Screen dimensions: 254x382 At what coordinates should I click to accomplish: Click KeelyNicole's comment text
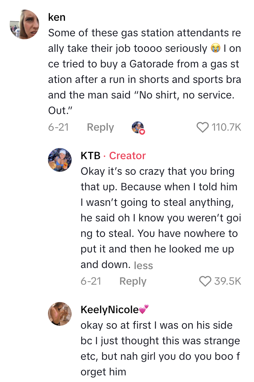click(x=160, y=348)
